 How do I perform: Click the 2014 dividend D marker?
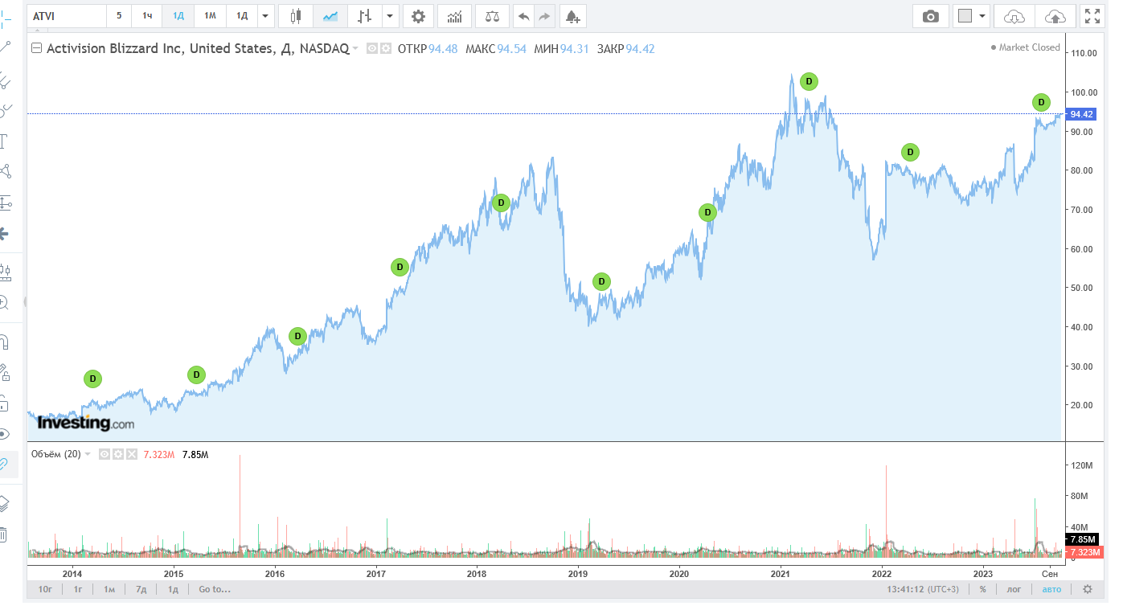[92, 379]
